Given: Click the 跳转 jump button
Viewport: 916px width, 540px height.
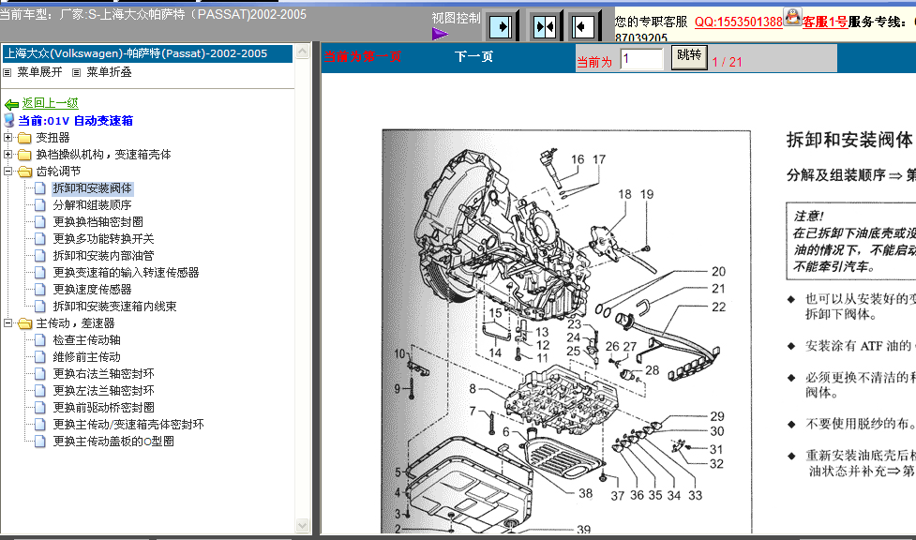Looking at the screenshot, I should click(x=689, y=56).
